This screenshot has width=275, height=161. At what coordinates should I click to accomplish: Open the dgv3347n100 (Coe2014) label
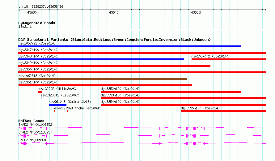coord(38,50)
